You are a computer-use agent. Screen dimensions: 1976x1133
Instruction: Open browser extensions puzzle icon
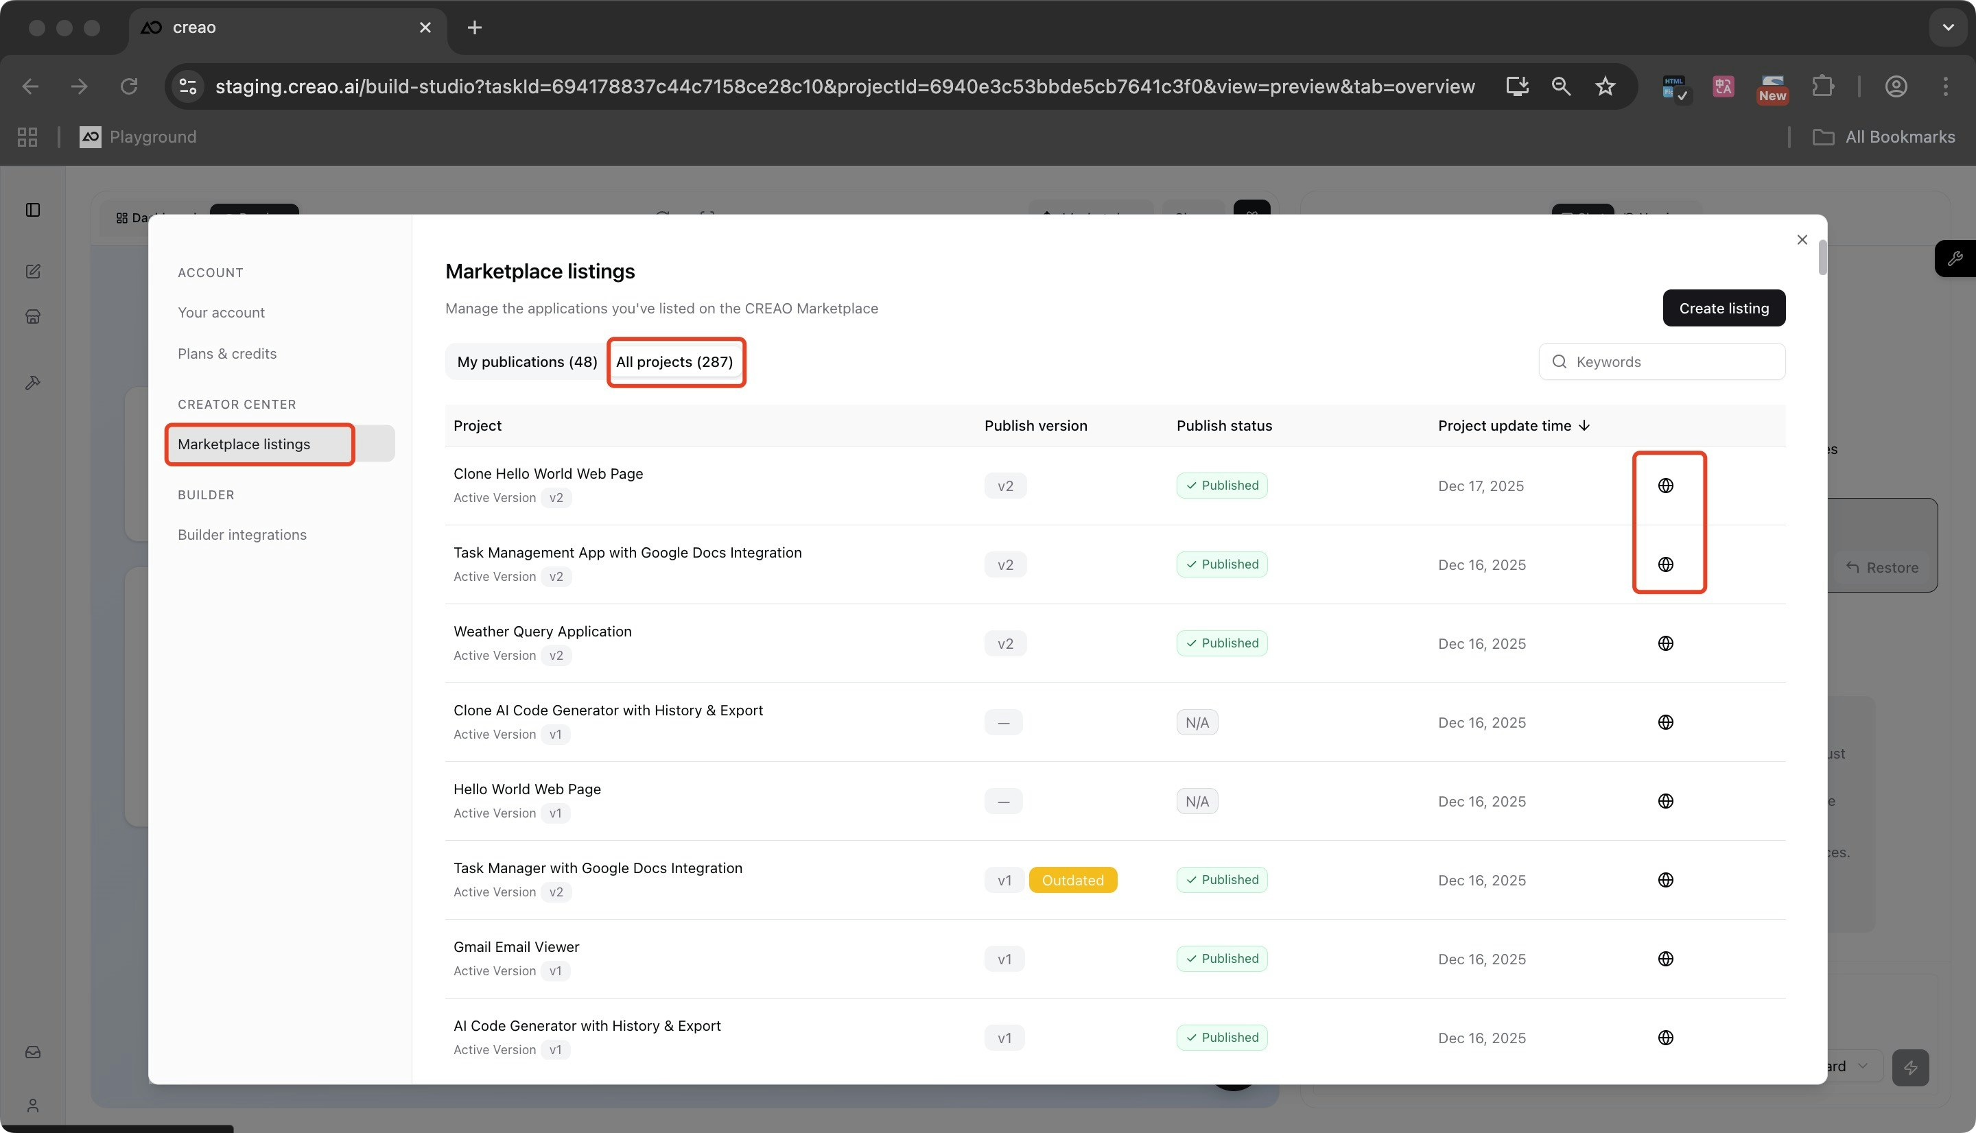(1822, 86)
